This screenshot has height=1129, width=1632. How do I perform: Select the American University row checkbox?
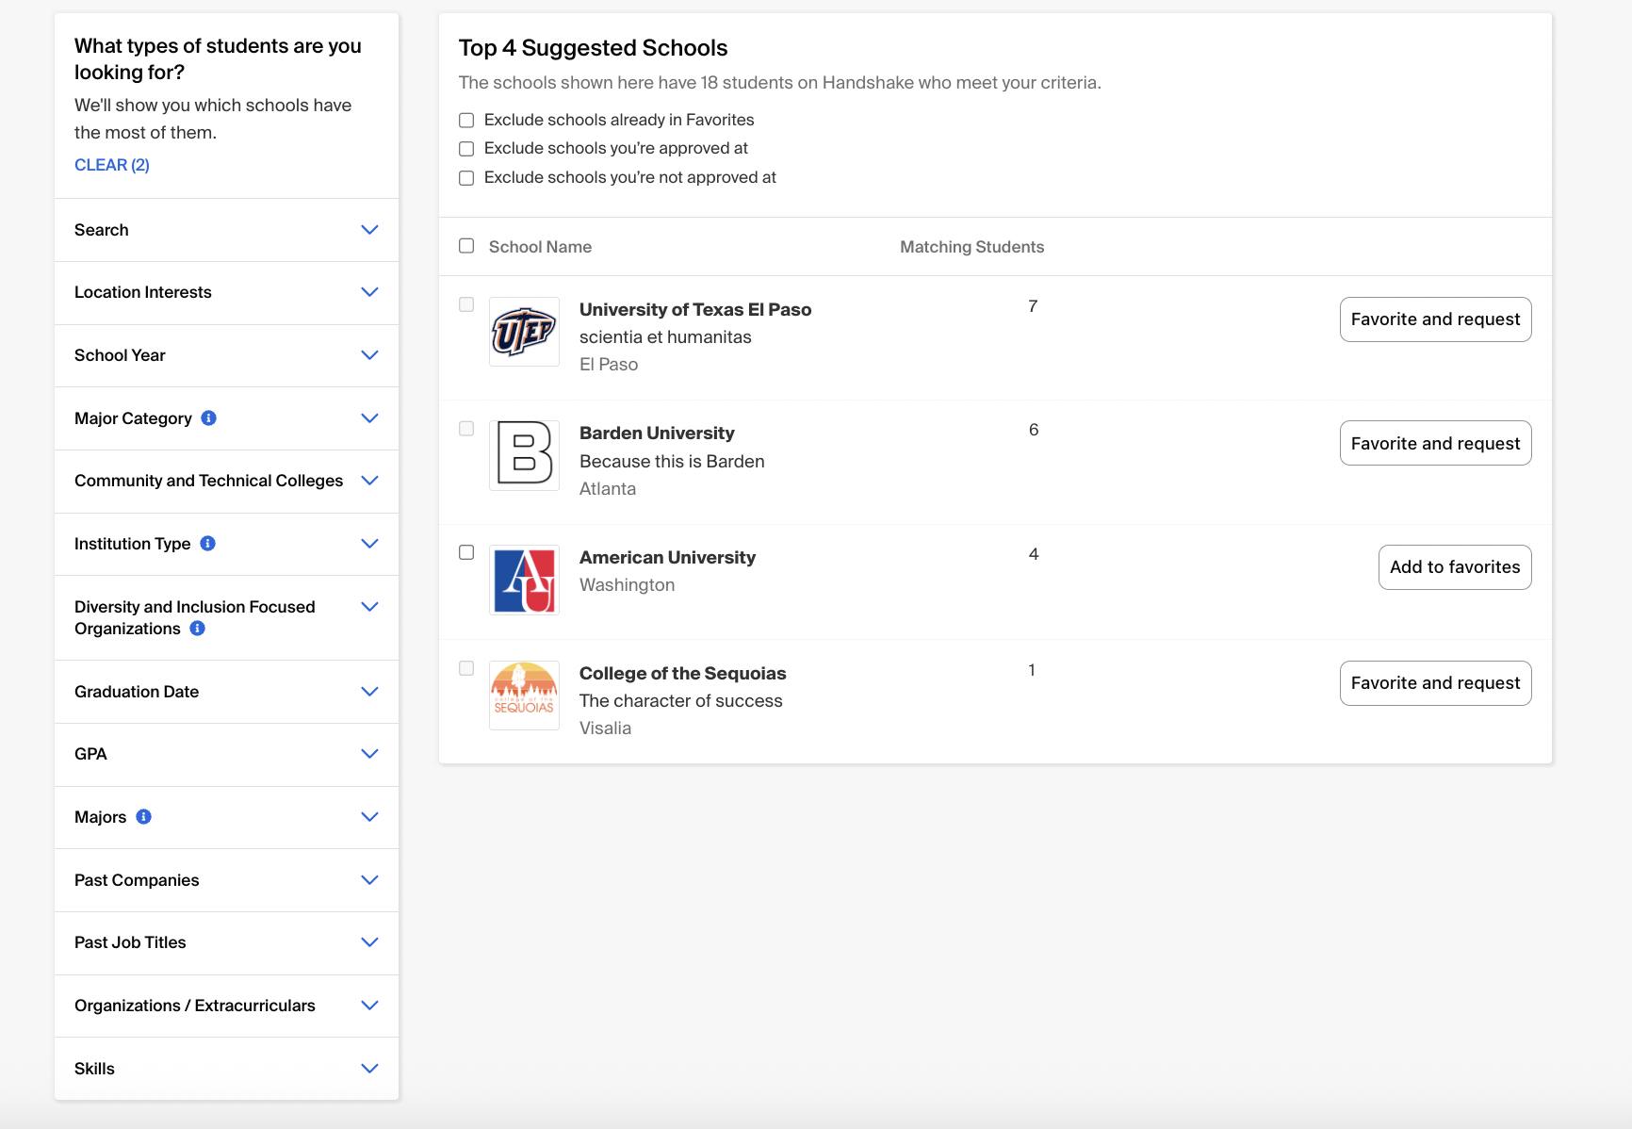(x=466, y=552)
